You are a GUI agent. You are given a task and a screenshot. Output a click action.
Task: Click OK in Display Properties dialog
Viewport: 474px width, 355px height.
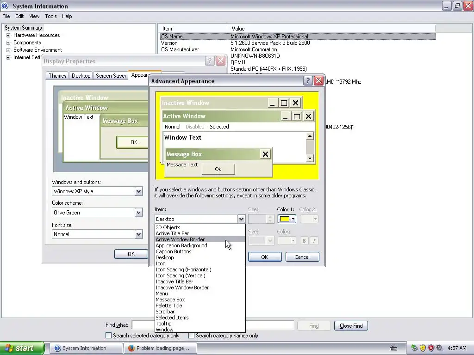[x=131, y=254]
